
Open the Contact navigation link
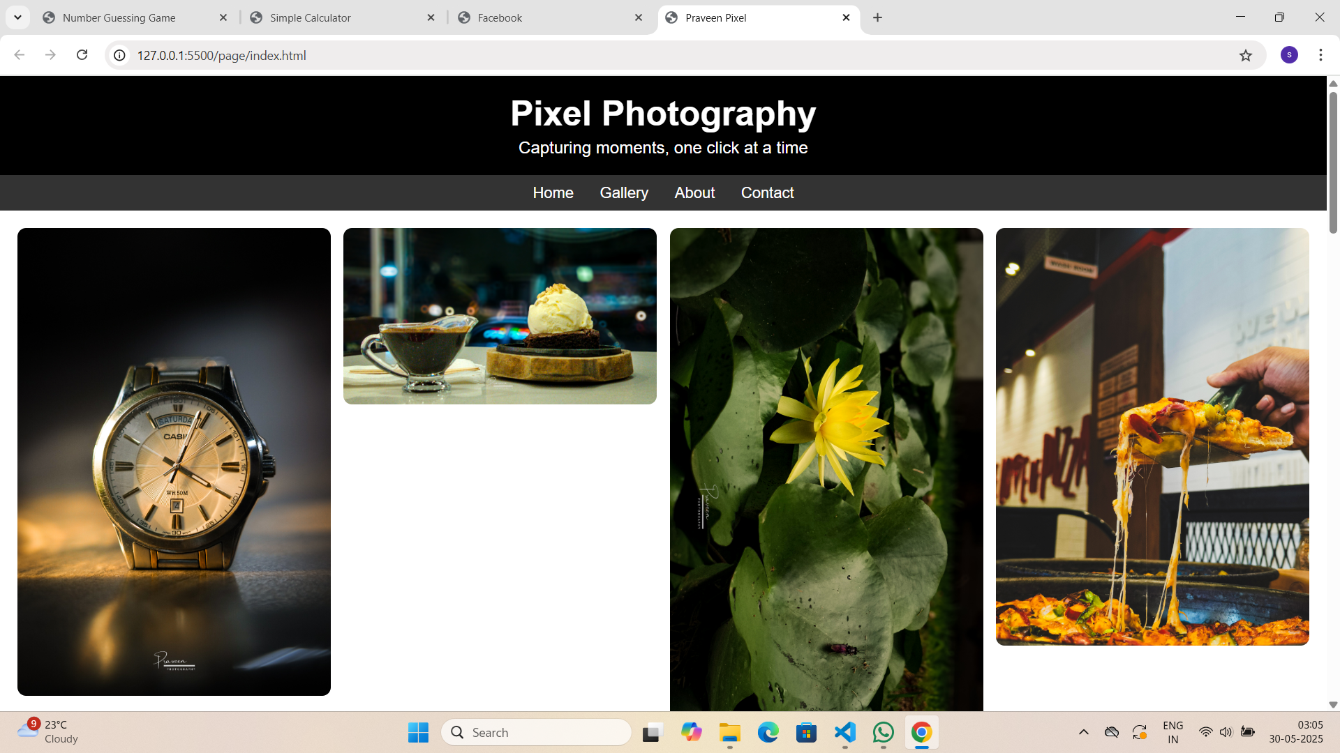[767, 192]
